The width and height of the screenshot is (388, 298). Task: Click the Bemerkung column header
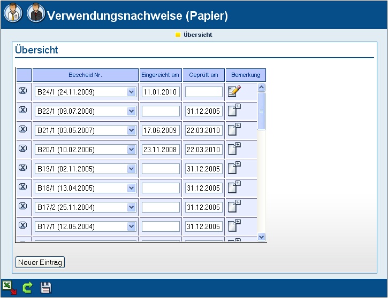click(x=246, y=75)
